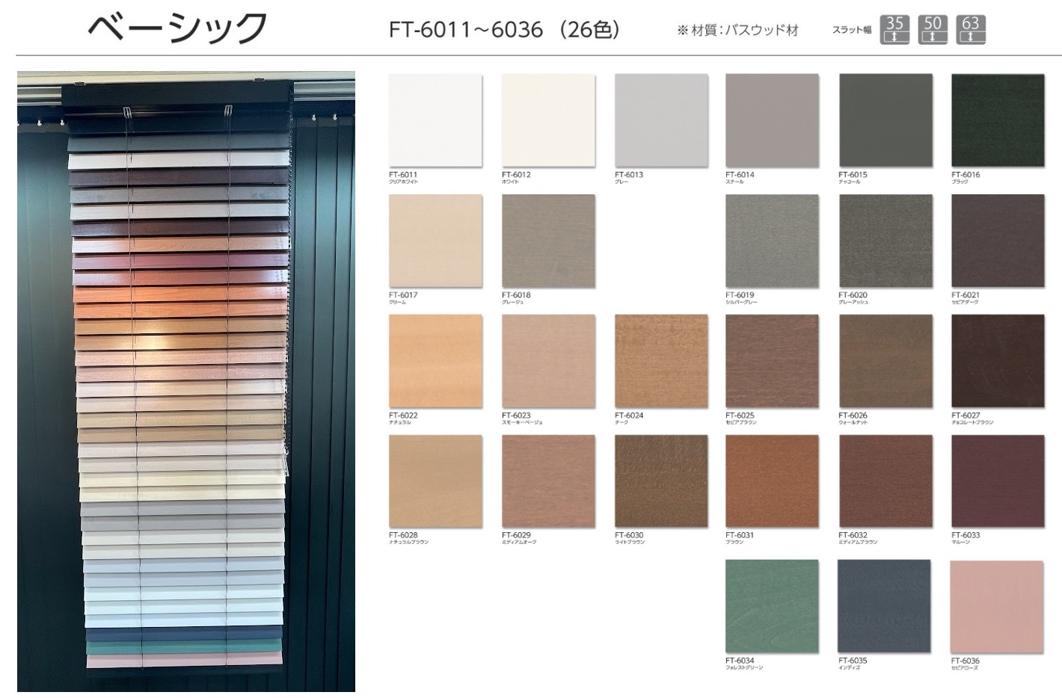Viewport: 1062px width, 698px height.
Task: Click the FT-6021 code label text
Action: (966, 295)
